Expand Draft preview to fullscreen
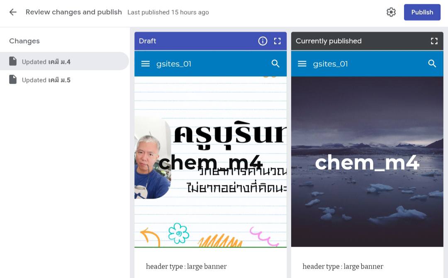The height and width of the screenshot is (278, 448). point(277,41)
